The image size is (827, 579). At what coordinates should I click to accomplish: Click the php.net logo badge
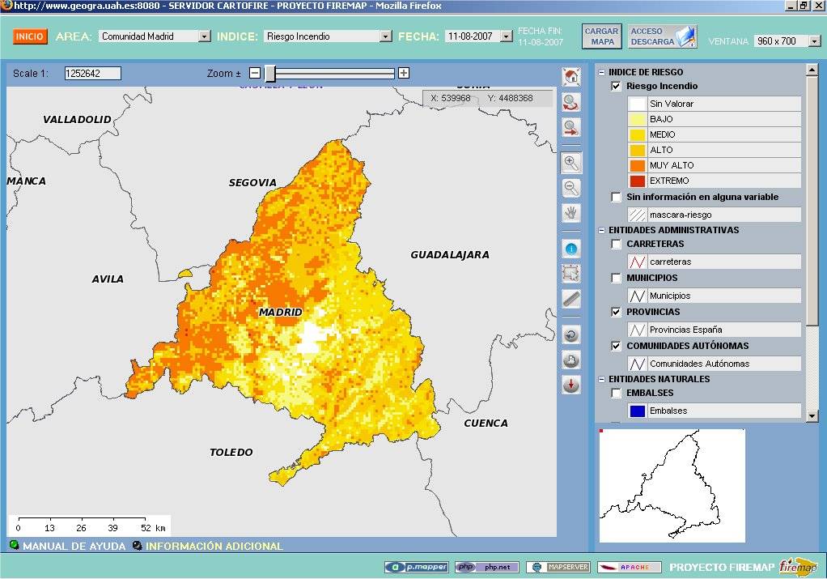tap(487, 567)
